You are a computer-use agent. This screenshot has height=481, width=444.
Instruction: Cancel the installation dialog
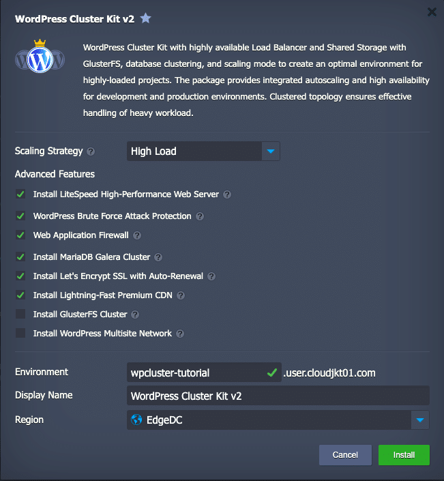[345, 455]
